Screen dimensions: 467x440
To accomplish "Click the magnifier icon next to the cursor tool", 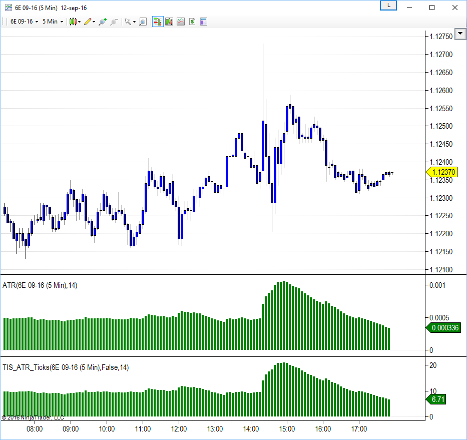I will coord(143,22).
